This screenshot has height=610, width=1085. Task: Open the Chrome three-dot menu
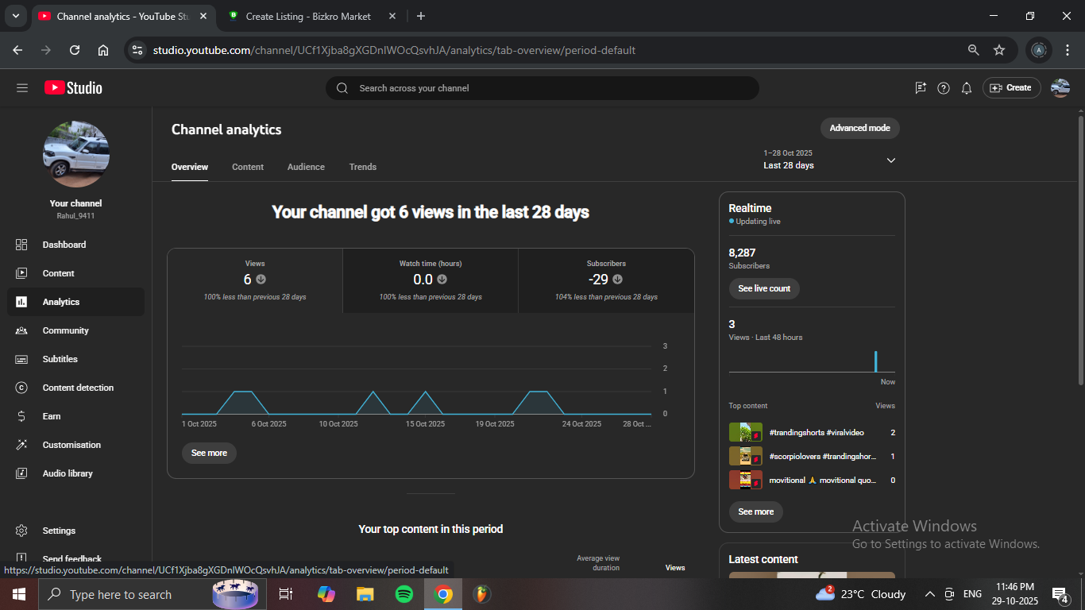[1068, 50]
